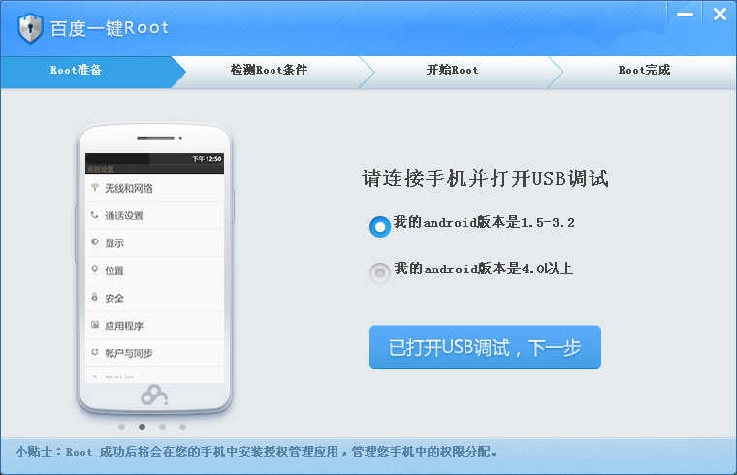Click the sync icon beside 帐户与同步
The width and height of the screenshot is (737, 475).
tap(95, 352)
